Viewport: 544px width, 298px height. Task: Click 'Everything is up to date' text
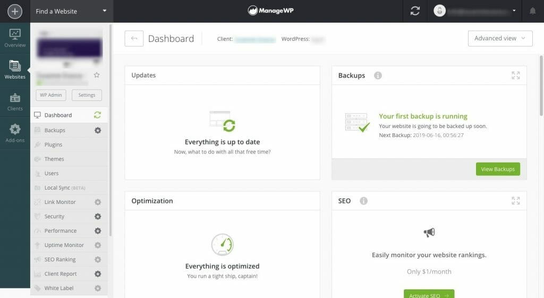[x=223, y=142]
